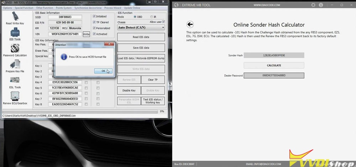Open the Special Function menu

[24, 8]
